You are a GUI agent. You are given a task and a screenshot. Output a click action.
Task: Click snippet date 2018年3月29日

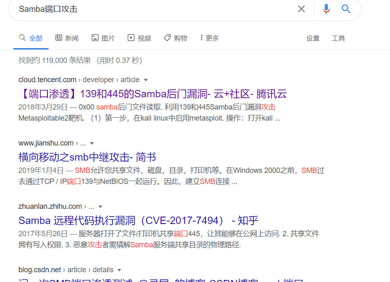click(x=43, y=107)
